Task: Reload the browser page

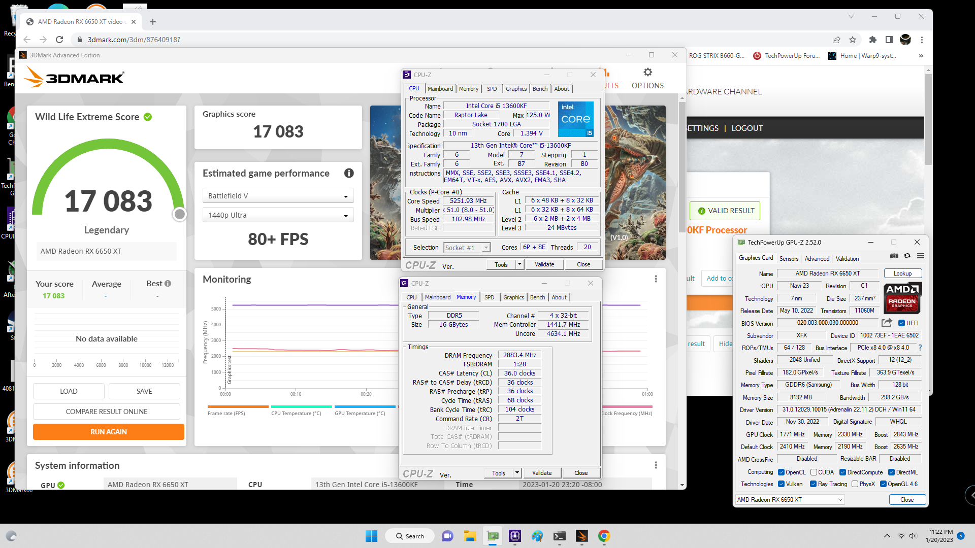Action: (59, 40)
